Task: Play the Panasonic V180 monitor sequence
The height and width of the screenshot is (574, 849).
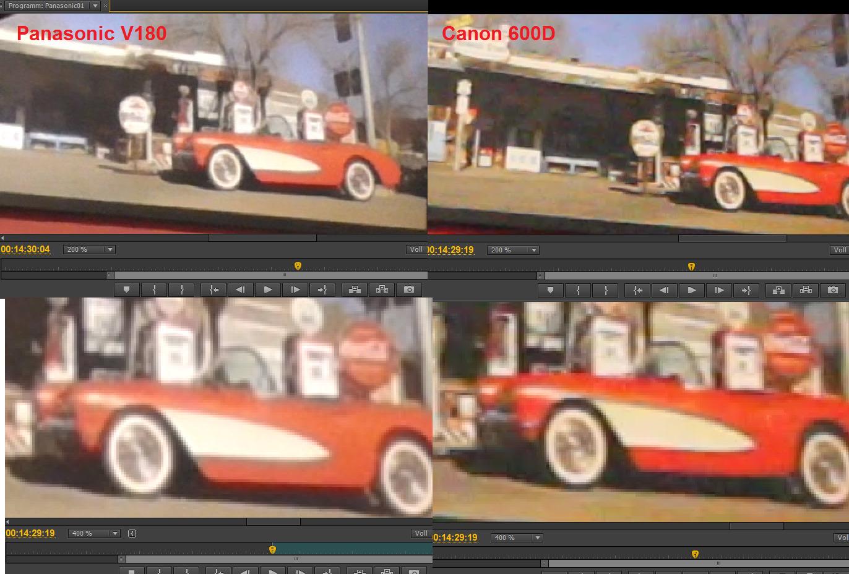Action: tap(268, 289)
